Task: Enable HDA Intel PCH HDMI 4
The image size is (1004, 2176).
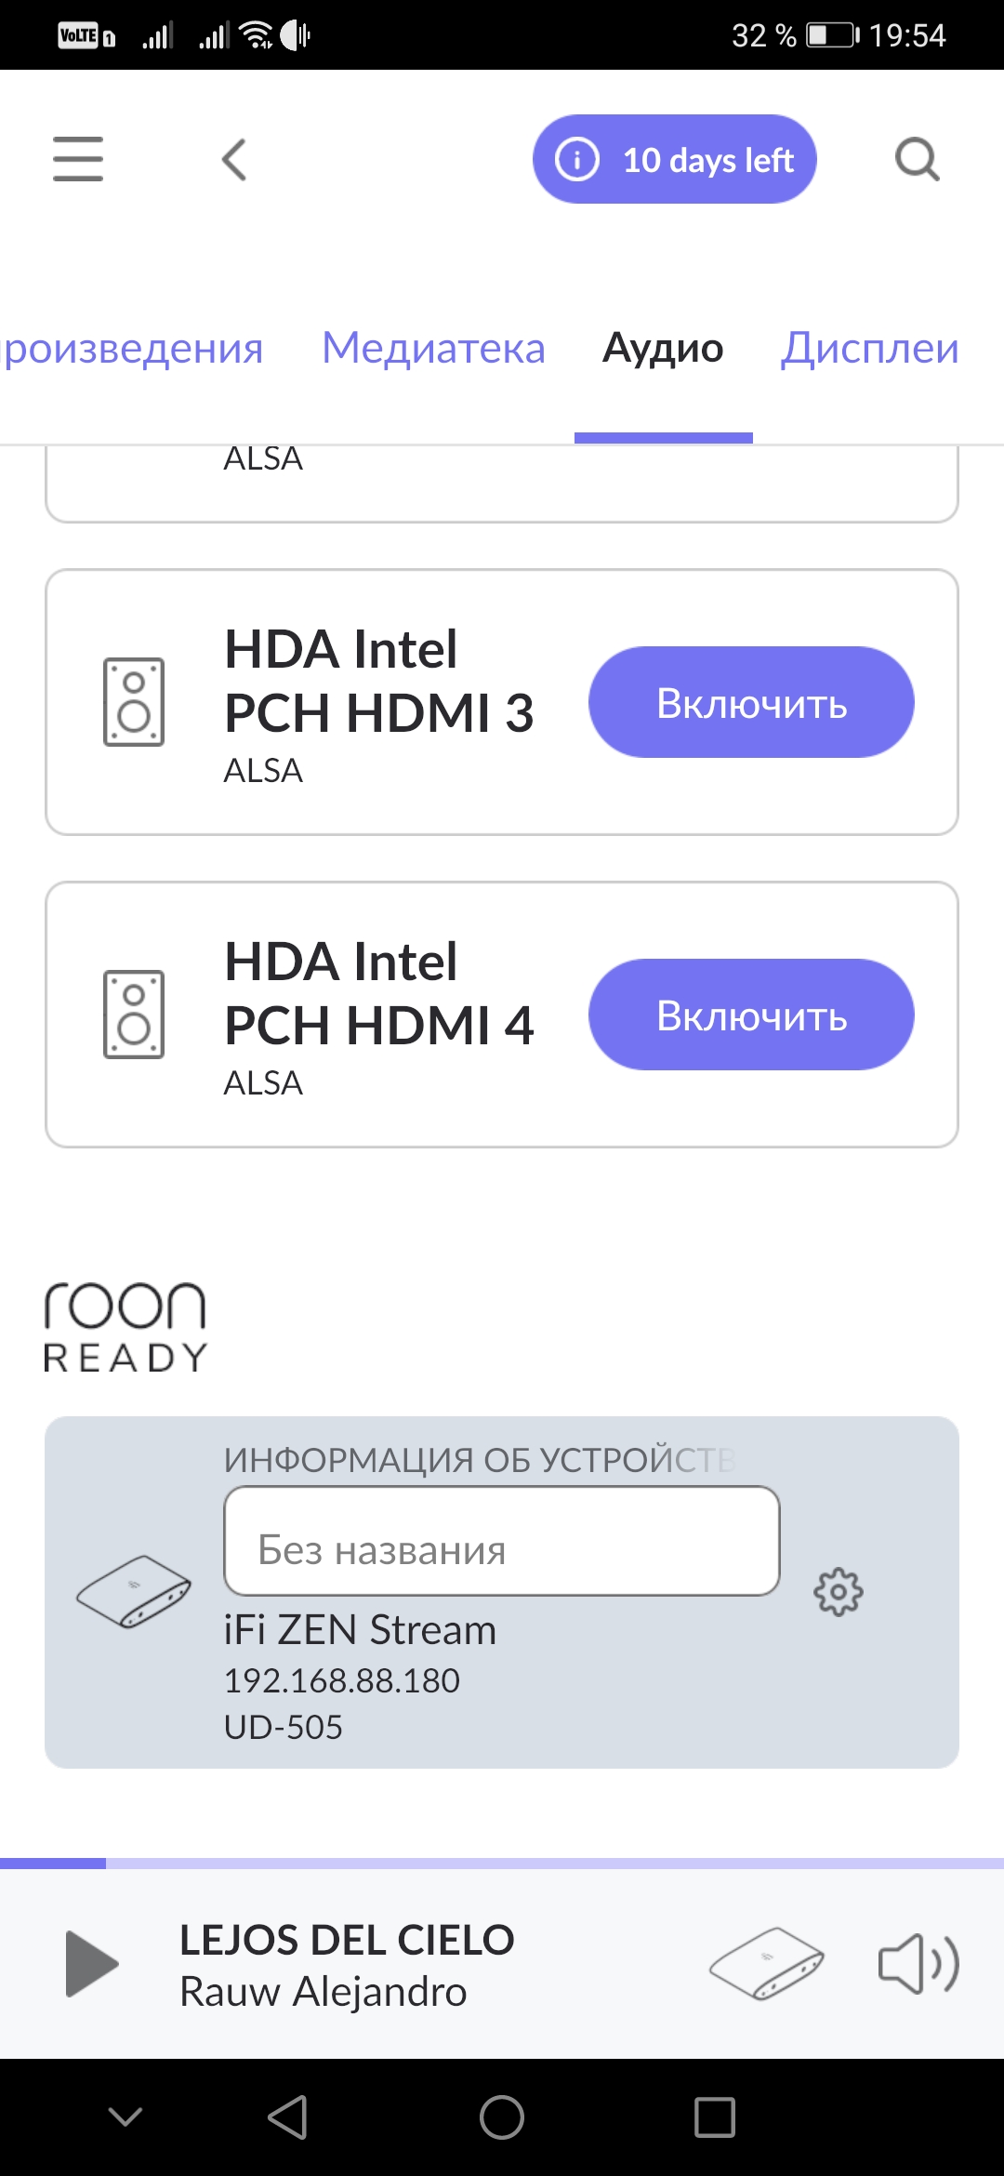Action: [751, 1015]
